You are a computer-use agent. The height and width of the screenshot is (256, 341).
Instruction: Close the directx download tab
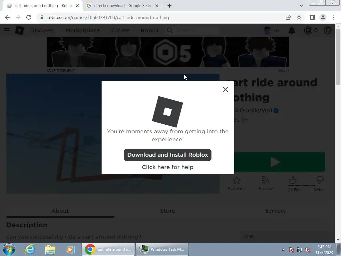[x=157, y=6]
